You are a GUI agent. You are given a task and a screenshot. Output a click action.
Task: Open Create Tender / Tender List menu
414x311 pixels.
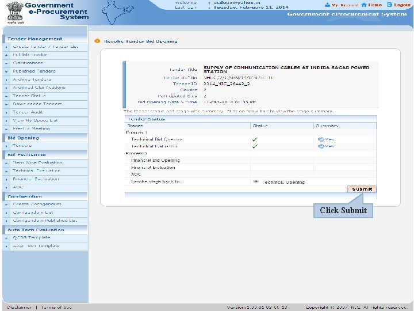[45, 47]
